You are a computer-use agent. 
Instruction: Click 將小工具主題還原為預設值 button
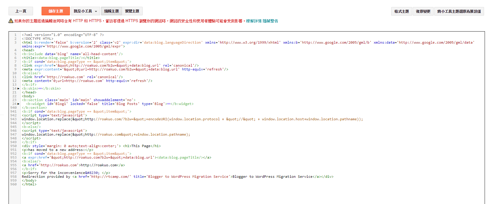click(x=459, y=11)
